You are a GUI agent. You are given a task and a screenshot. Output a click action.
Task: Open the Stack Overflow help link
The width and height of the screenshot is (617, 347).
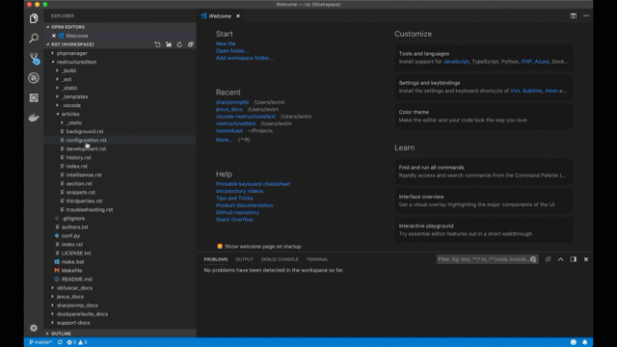(x=234, y=220)
